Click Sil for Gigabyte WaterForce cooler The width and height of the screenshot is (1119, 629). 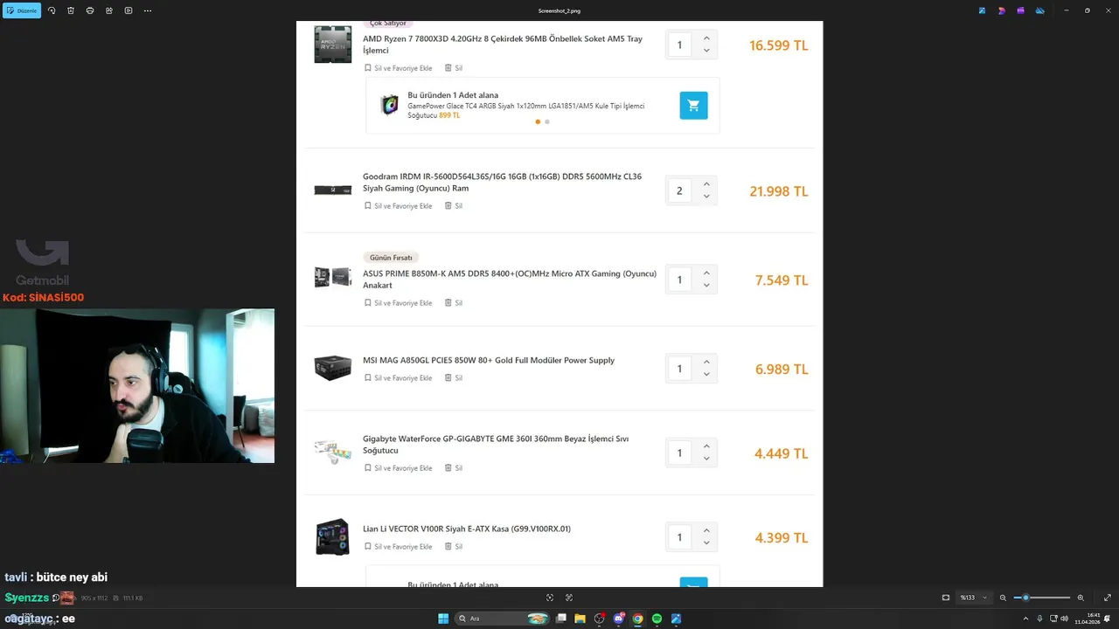point(454,468)
